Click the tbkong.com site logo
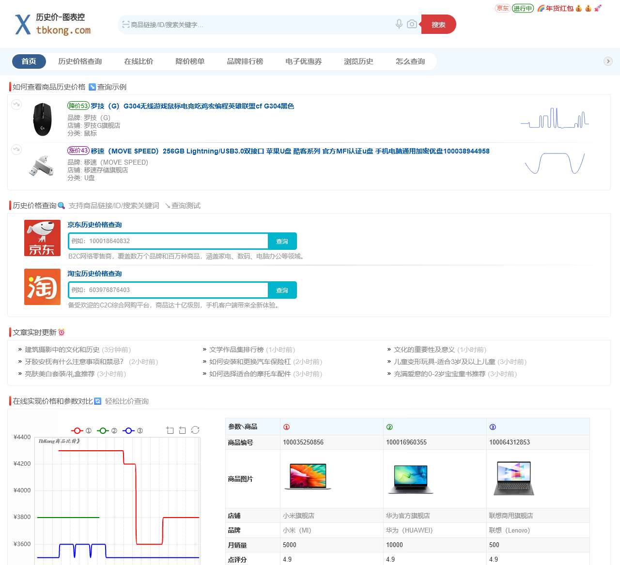Image resolution: width=620 pixels, height=565 pixels. (53, 24)
